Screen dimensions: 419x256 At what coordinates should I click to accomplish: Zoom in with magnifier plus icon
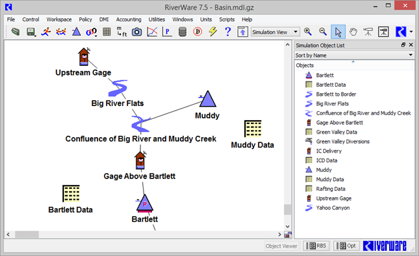pos(308,32)
